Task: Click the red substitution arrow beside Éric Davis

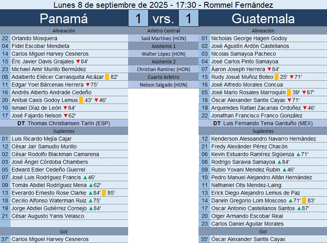Action: pos(78,61)
